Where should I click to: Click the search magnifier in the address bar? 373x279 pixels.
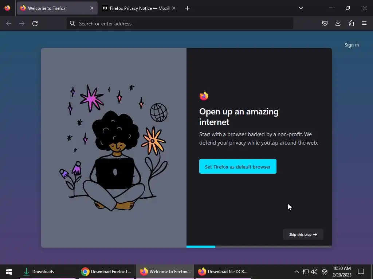click(72, 24)
